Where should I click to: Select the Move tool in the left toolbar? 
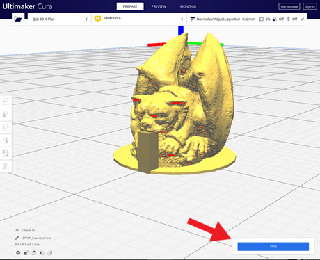click(x=6, y=101)
